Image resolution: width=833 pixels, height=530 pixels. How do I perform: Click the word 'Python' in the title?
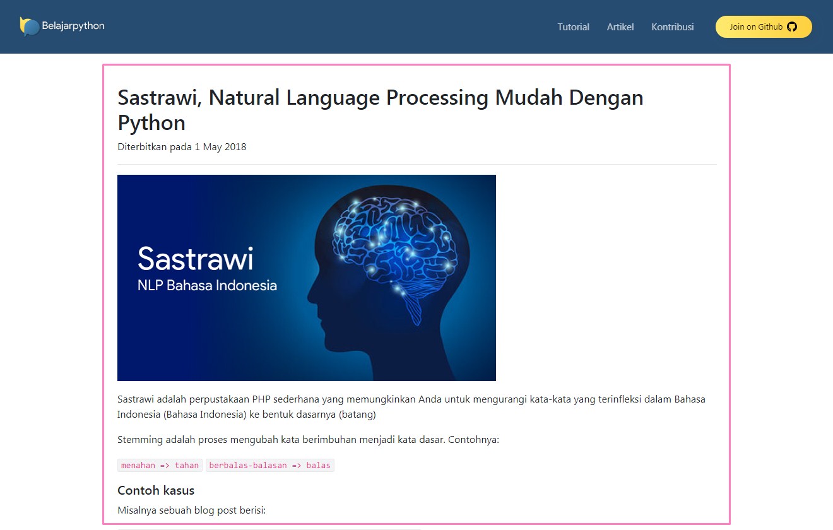tap(151, 123)
